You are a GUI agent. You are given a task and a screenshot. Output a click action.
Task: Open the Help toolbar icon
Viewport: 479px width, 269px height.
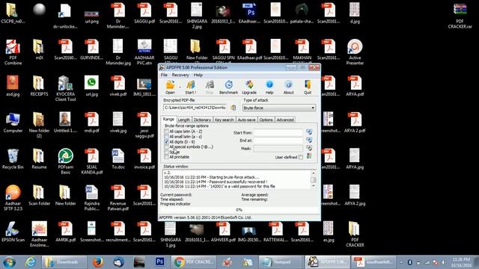tap(269, 87)
